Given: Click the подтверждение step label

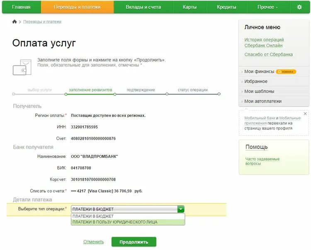Looking at the screenshot, I should pos(141,90).
